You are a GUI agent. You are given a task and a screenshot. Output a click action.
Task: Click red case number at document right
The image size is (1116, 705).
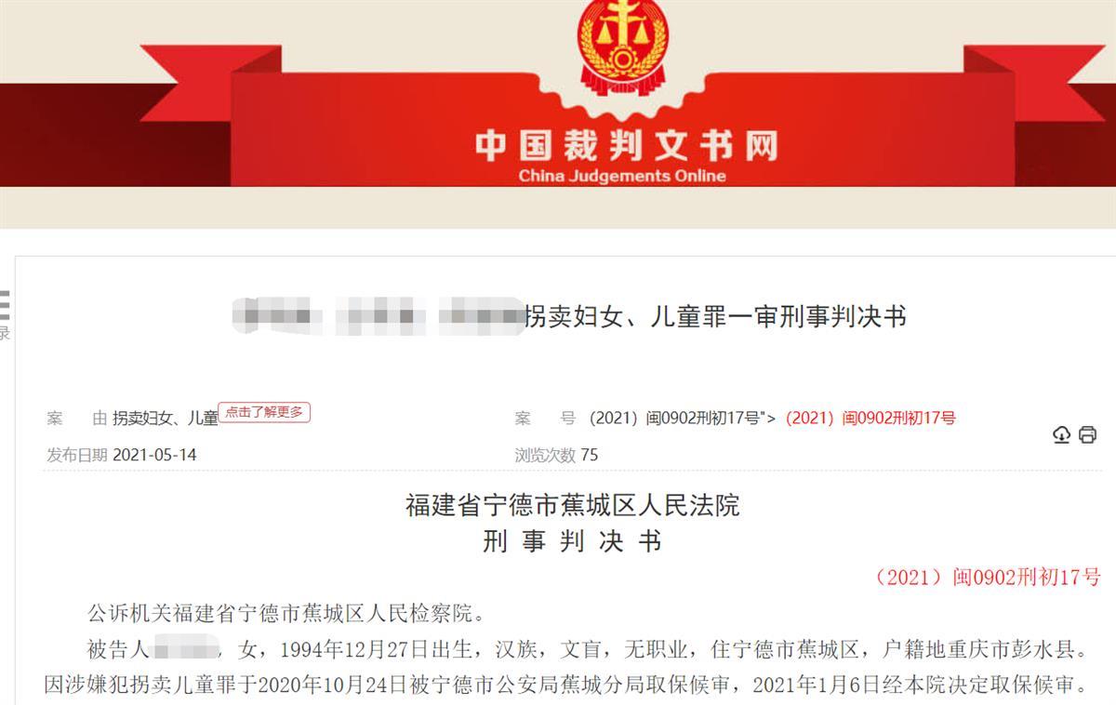988,578
